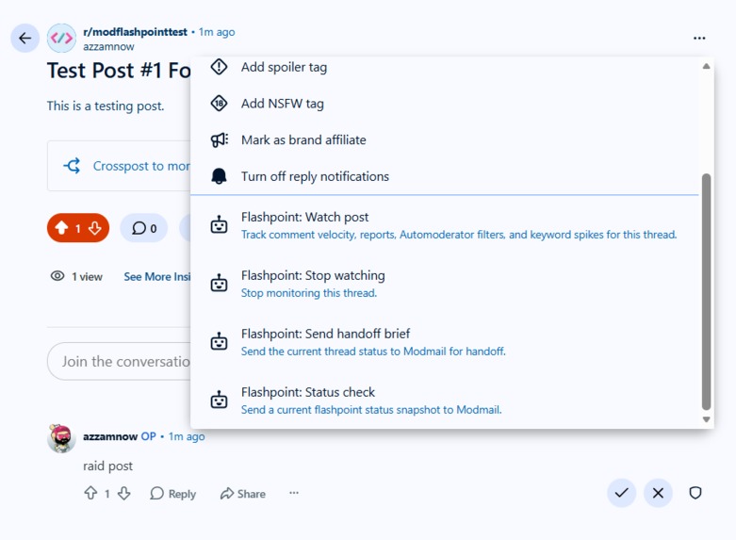Click the reply notifications bell icon
Image resolution: width=736 pixels, height=540 pixels.
pos(219,176)
